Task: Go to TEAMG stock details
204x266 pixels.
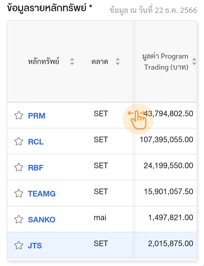Action: pyautogui.click(x=42, y=193)
